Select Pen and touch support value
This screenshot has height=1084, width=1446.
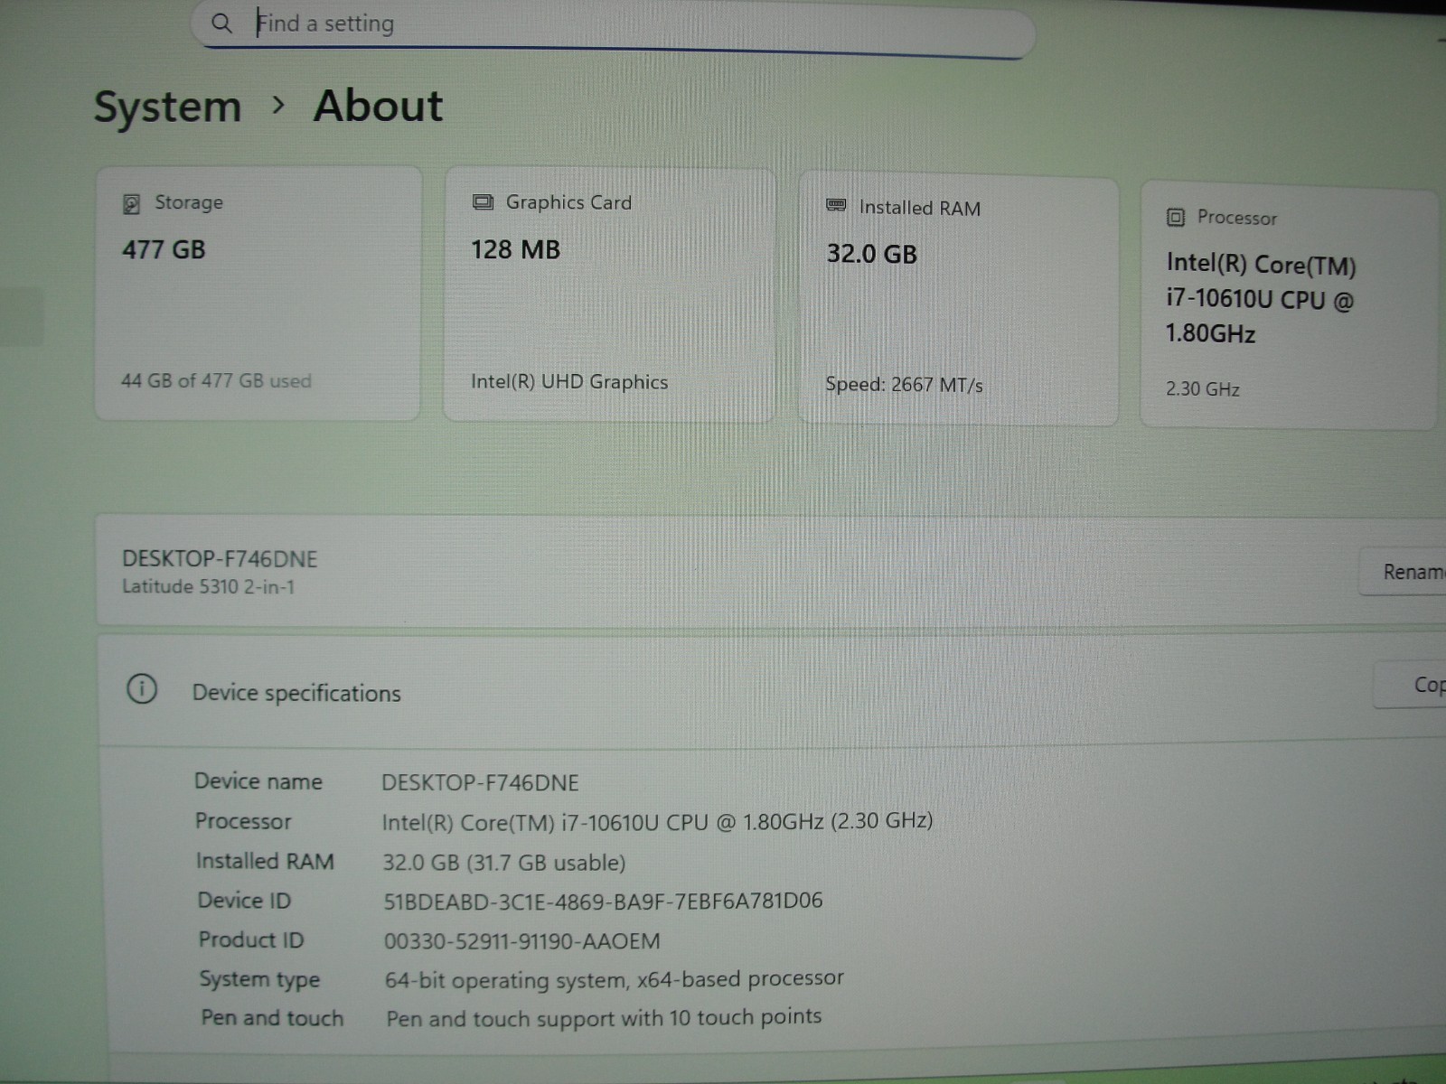tap(604, 1019)
